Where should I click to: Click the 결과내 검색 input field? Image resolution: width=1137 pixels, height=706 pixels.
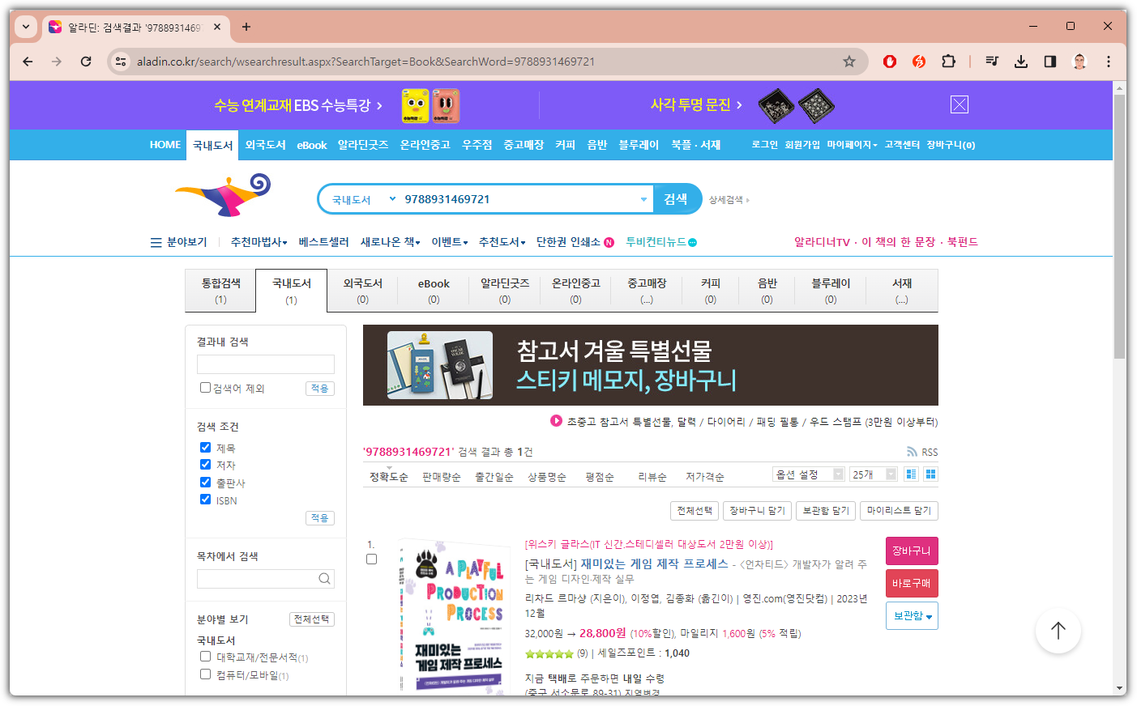tap(266, 364)
